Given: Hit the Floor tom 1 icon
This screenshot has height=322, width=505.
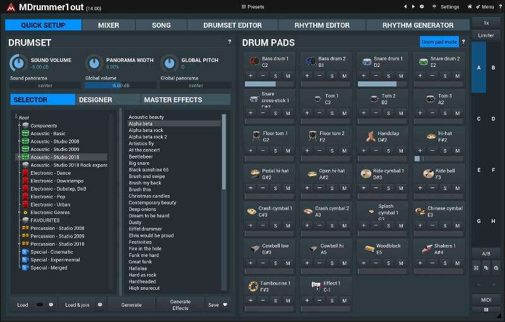Looking at the screenshot, I should [x=256, y=136].
